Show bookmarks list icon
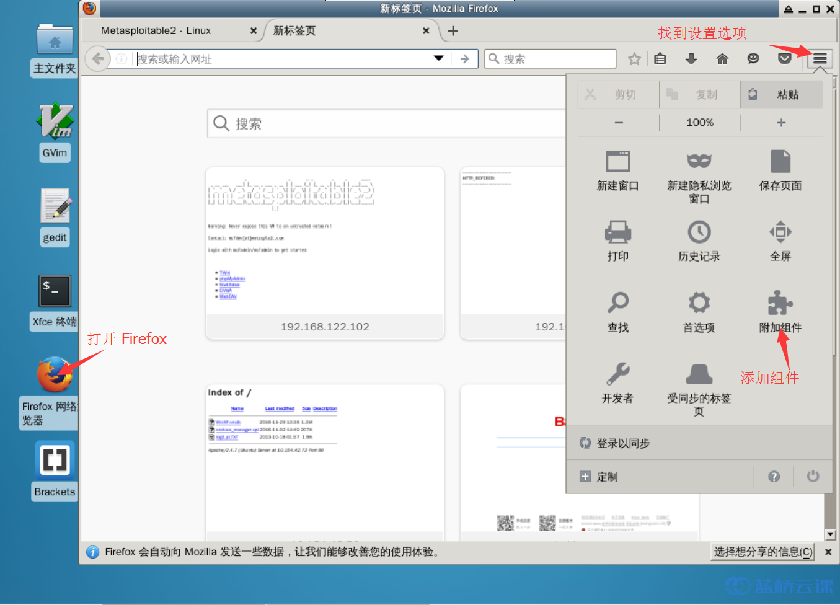840x605 pixels. point(660,59)
